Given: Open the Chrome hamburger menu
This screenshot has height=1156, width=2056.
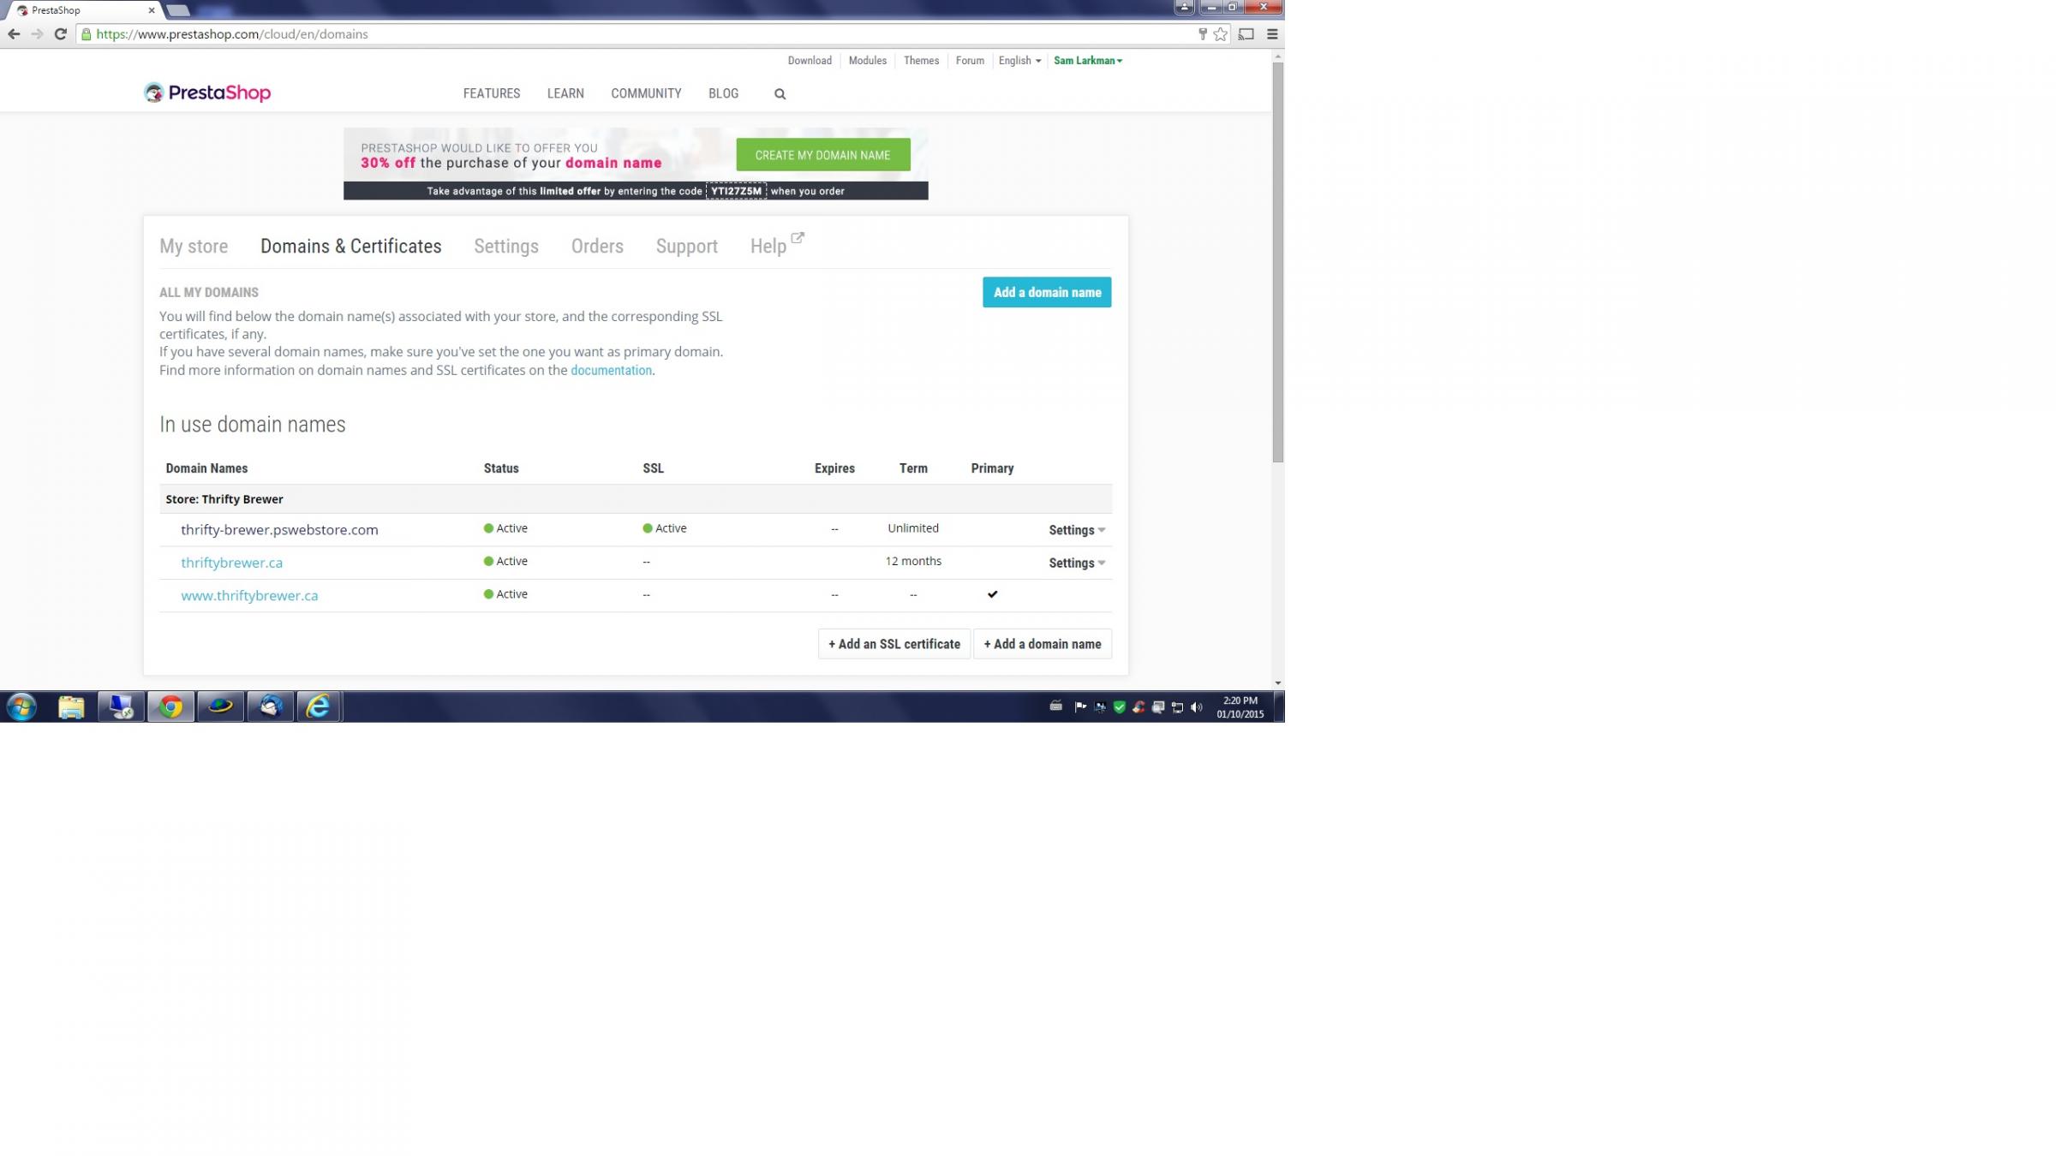Looking at the screenshot, I should pyautogui.click(x=1272, y=34).
